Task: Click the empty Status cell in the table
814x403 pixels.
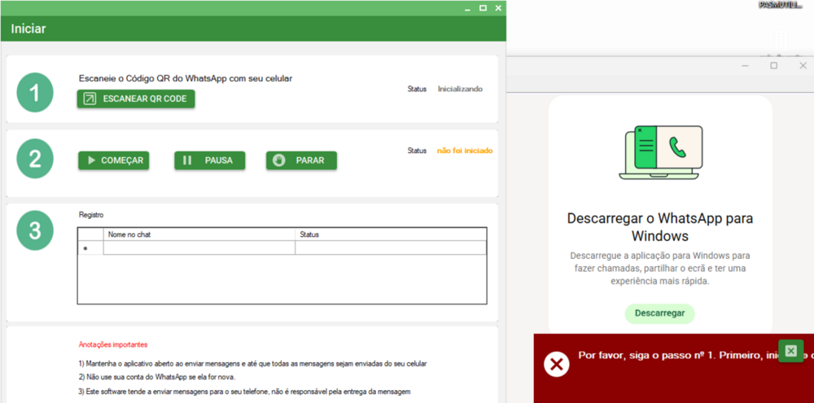Action: point(390,248)
